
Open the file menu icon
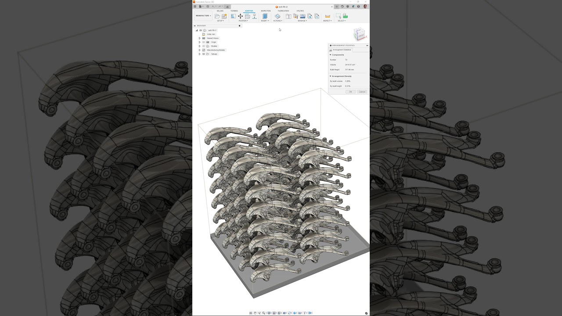pos(201,7)
